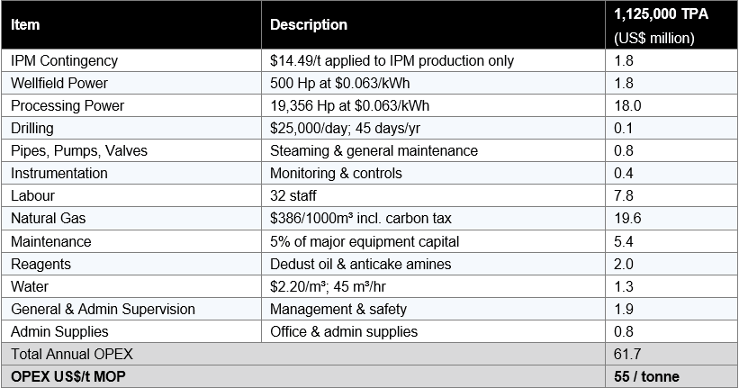Select the 32 staff description cell
The height and width of the screenshot is (388, 739).
(293, 196)
